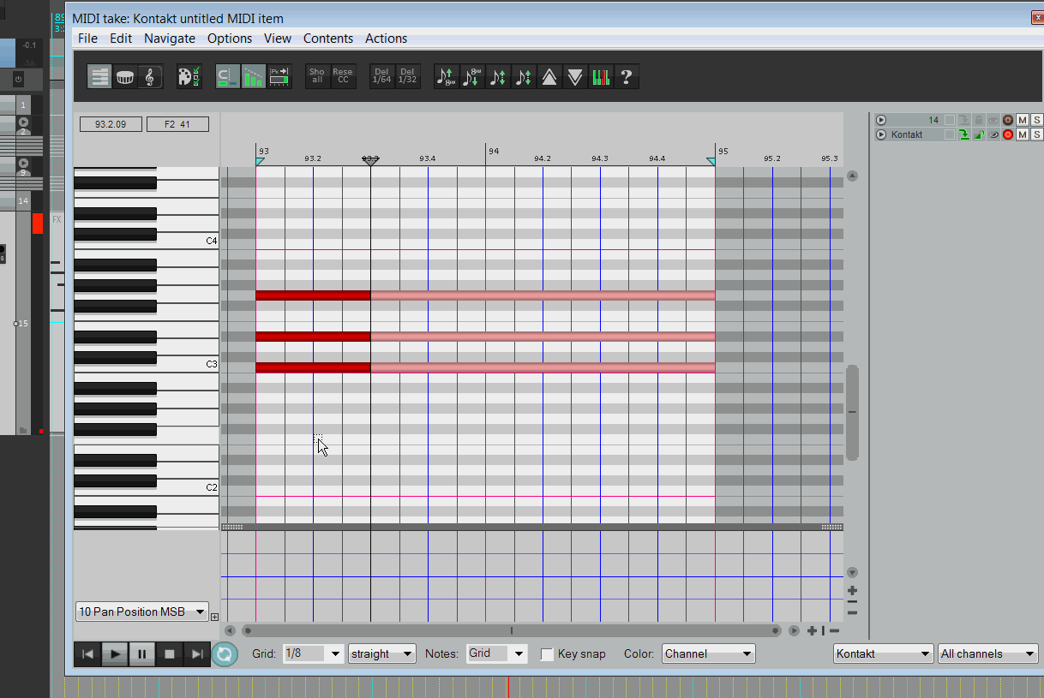Open the Grid 1/8 division dropdown
The width and height of the screenshot is (1044, 698).
click(x=313, y=653)
